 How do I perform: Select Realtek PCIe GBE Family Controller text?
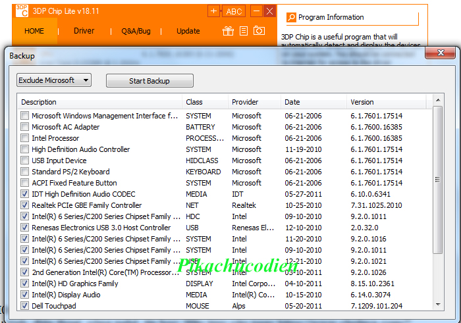(87, 205)
